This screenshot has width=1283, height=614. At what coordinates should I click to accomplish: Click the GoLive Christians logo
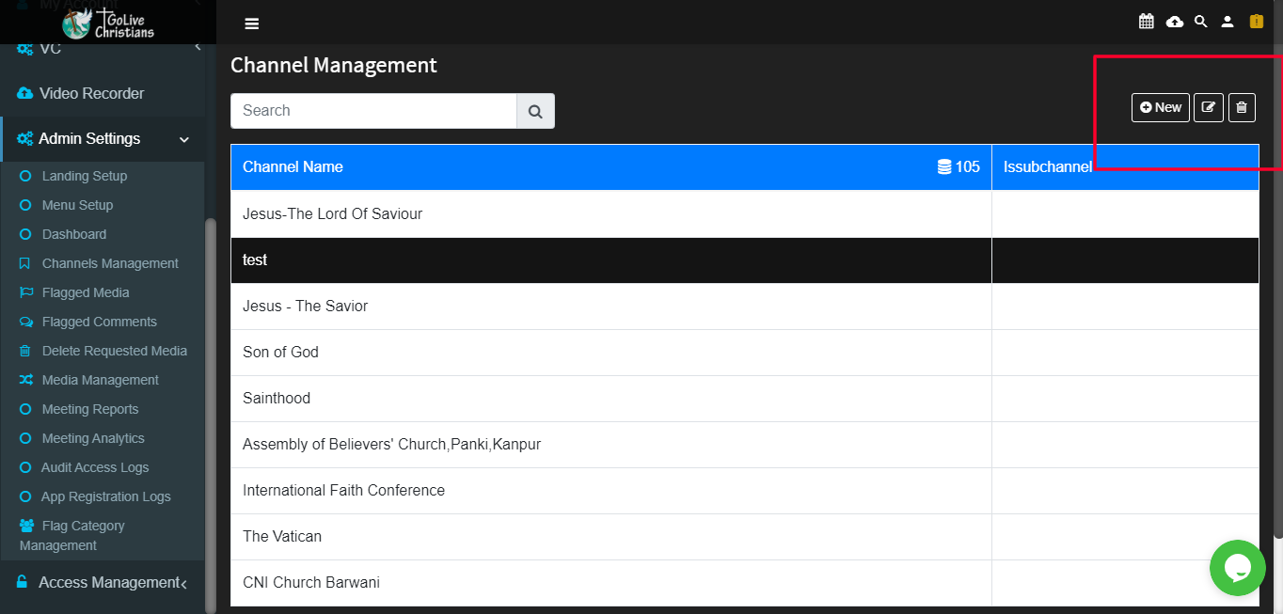[108, 23]
